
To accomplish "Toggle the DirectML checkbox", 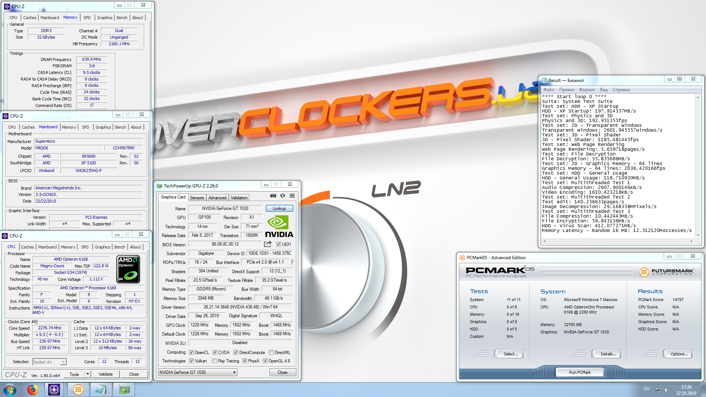I will pos(271,353).
